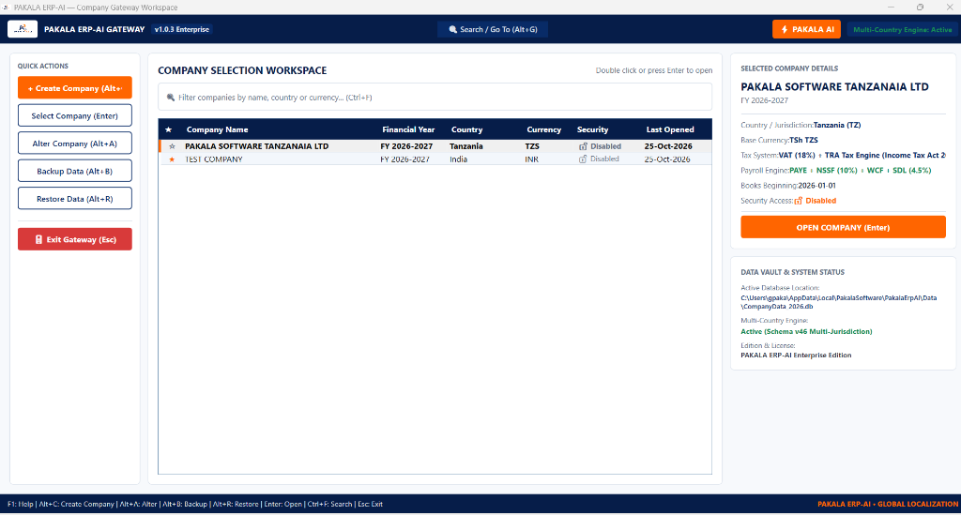Click lock icon in PAKALA SOFTWARE row
This screenshot has height=515, width=961.
583,146
